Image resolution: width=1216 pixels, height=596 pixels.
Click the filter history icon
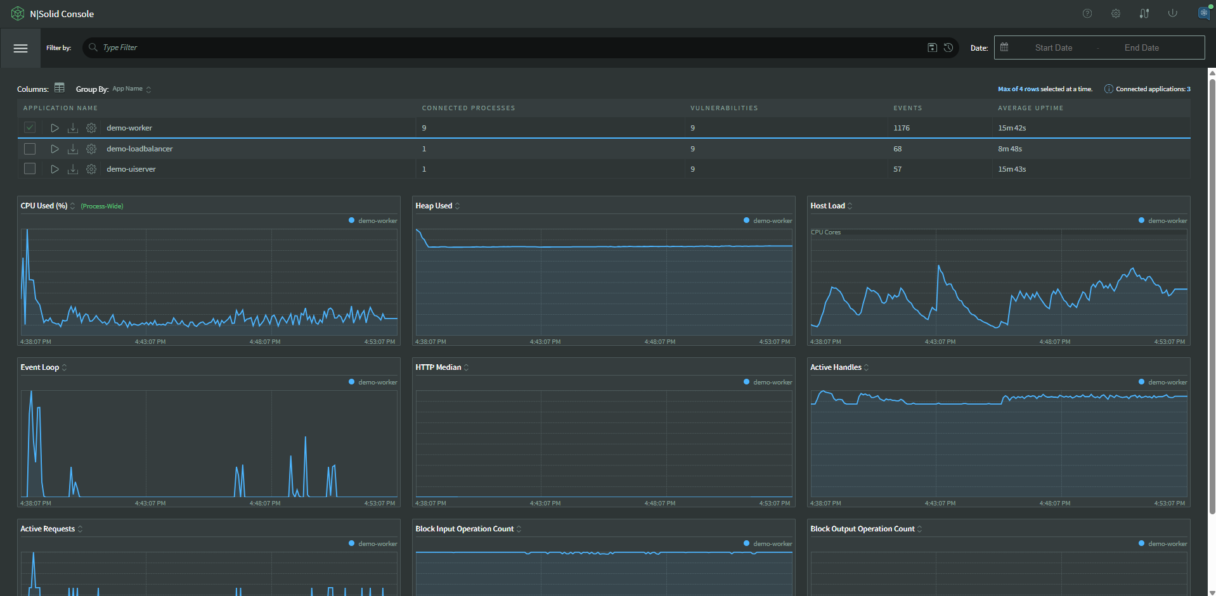[x=948, y=48]
